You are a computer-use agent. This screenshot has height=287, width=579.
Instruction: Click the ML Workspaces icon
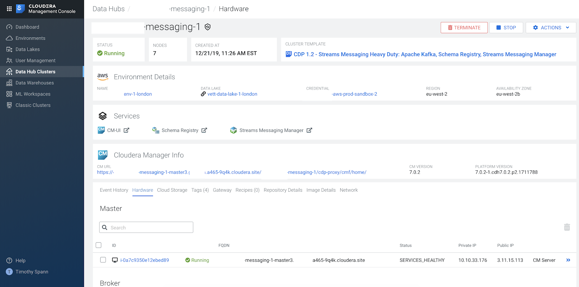(9, 94)
